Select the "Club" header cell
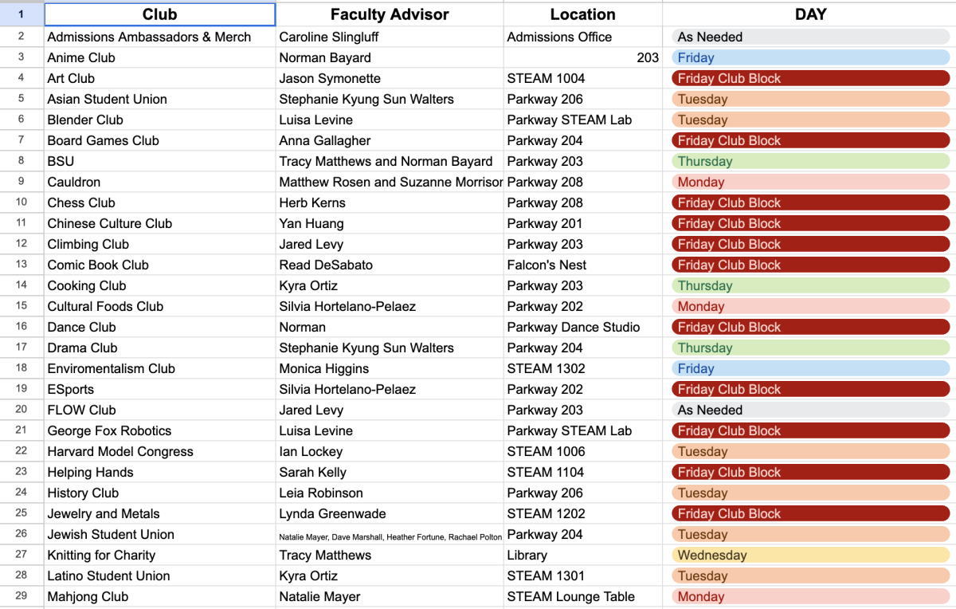The width and height of the screenshot is (956, 609). (x=159, y=14)
